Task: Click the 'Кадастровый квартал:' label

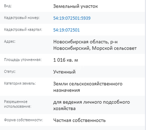Action: [23, 29]
